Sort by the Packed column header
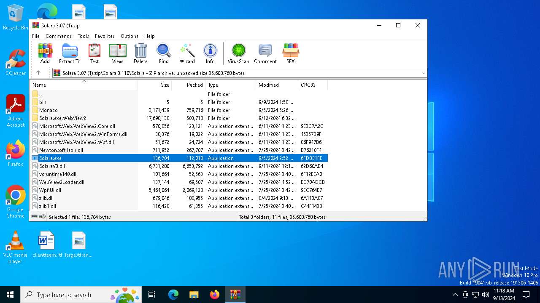The width and height of the screenshot is (540, 303). [189, 85]
